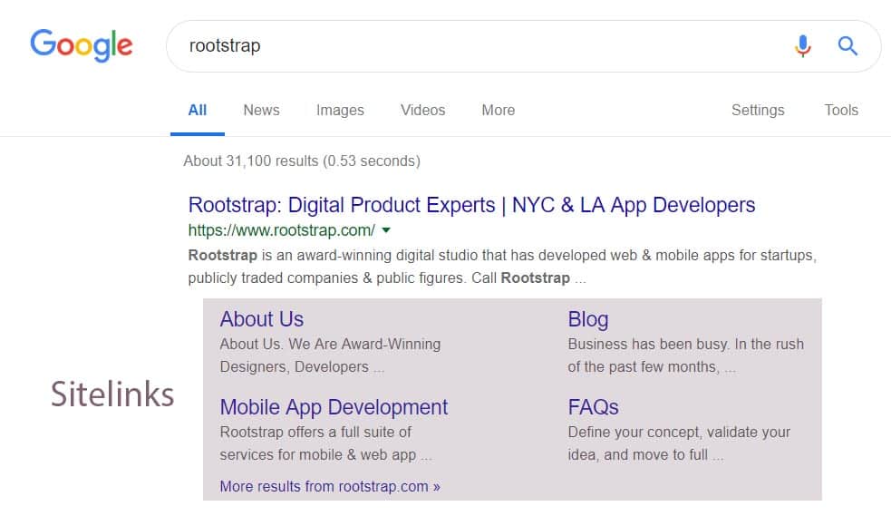Activate voice search microphone icon
This screenshot has height=516, width=891.
(802, 46)
